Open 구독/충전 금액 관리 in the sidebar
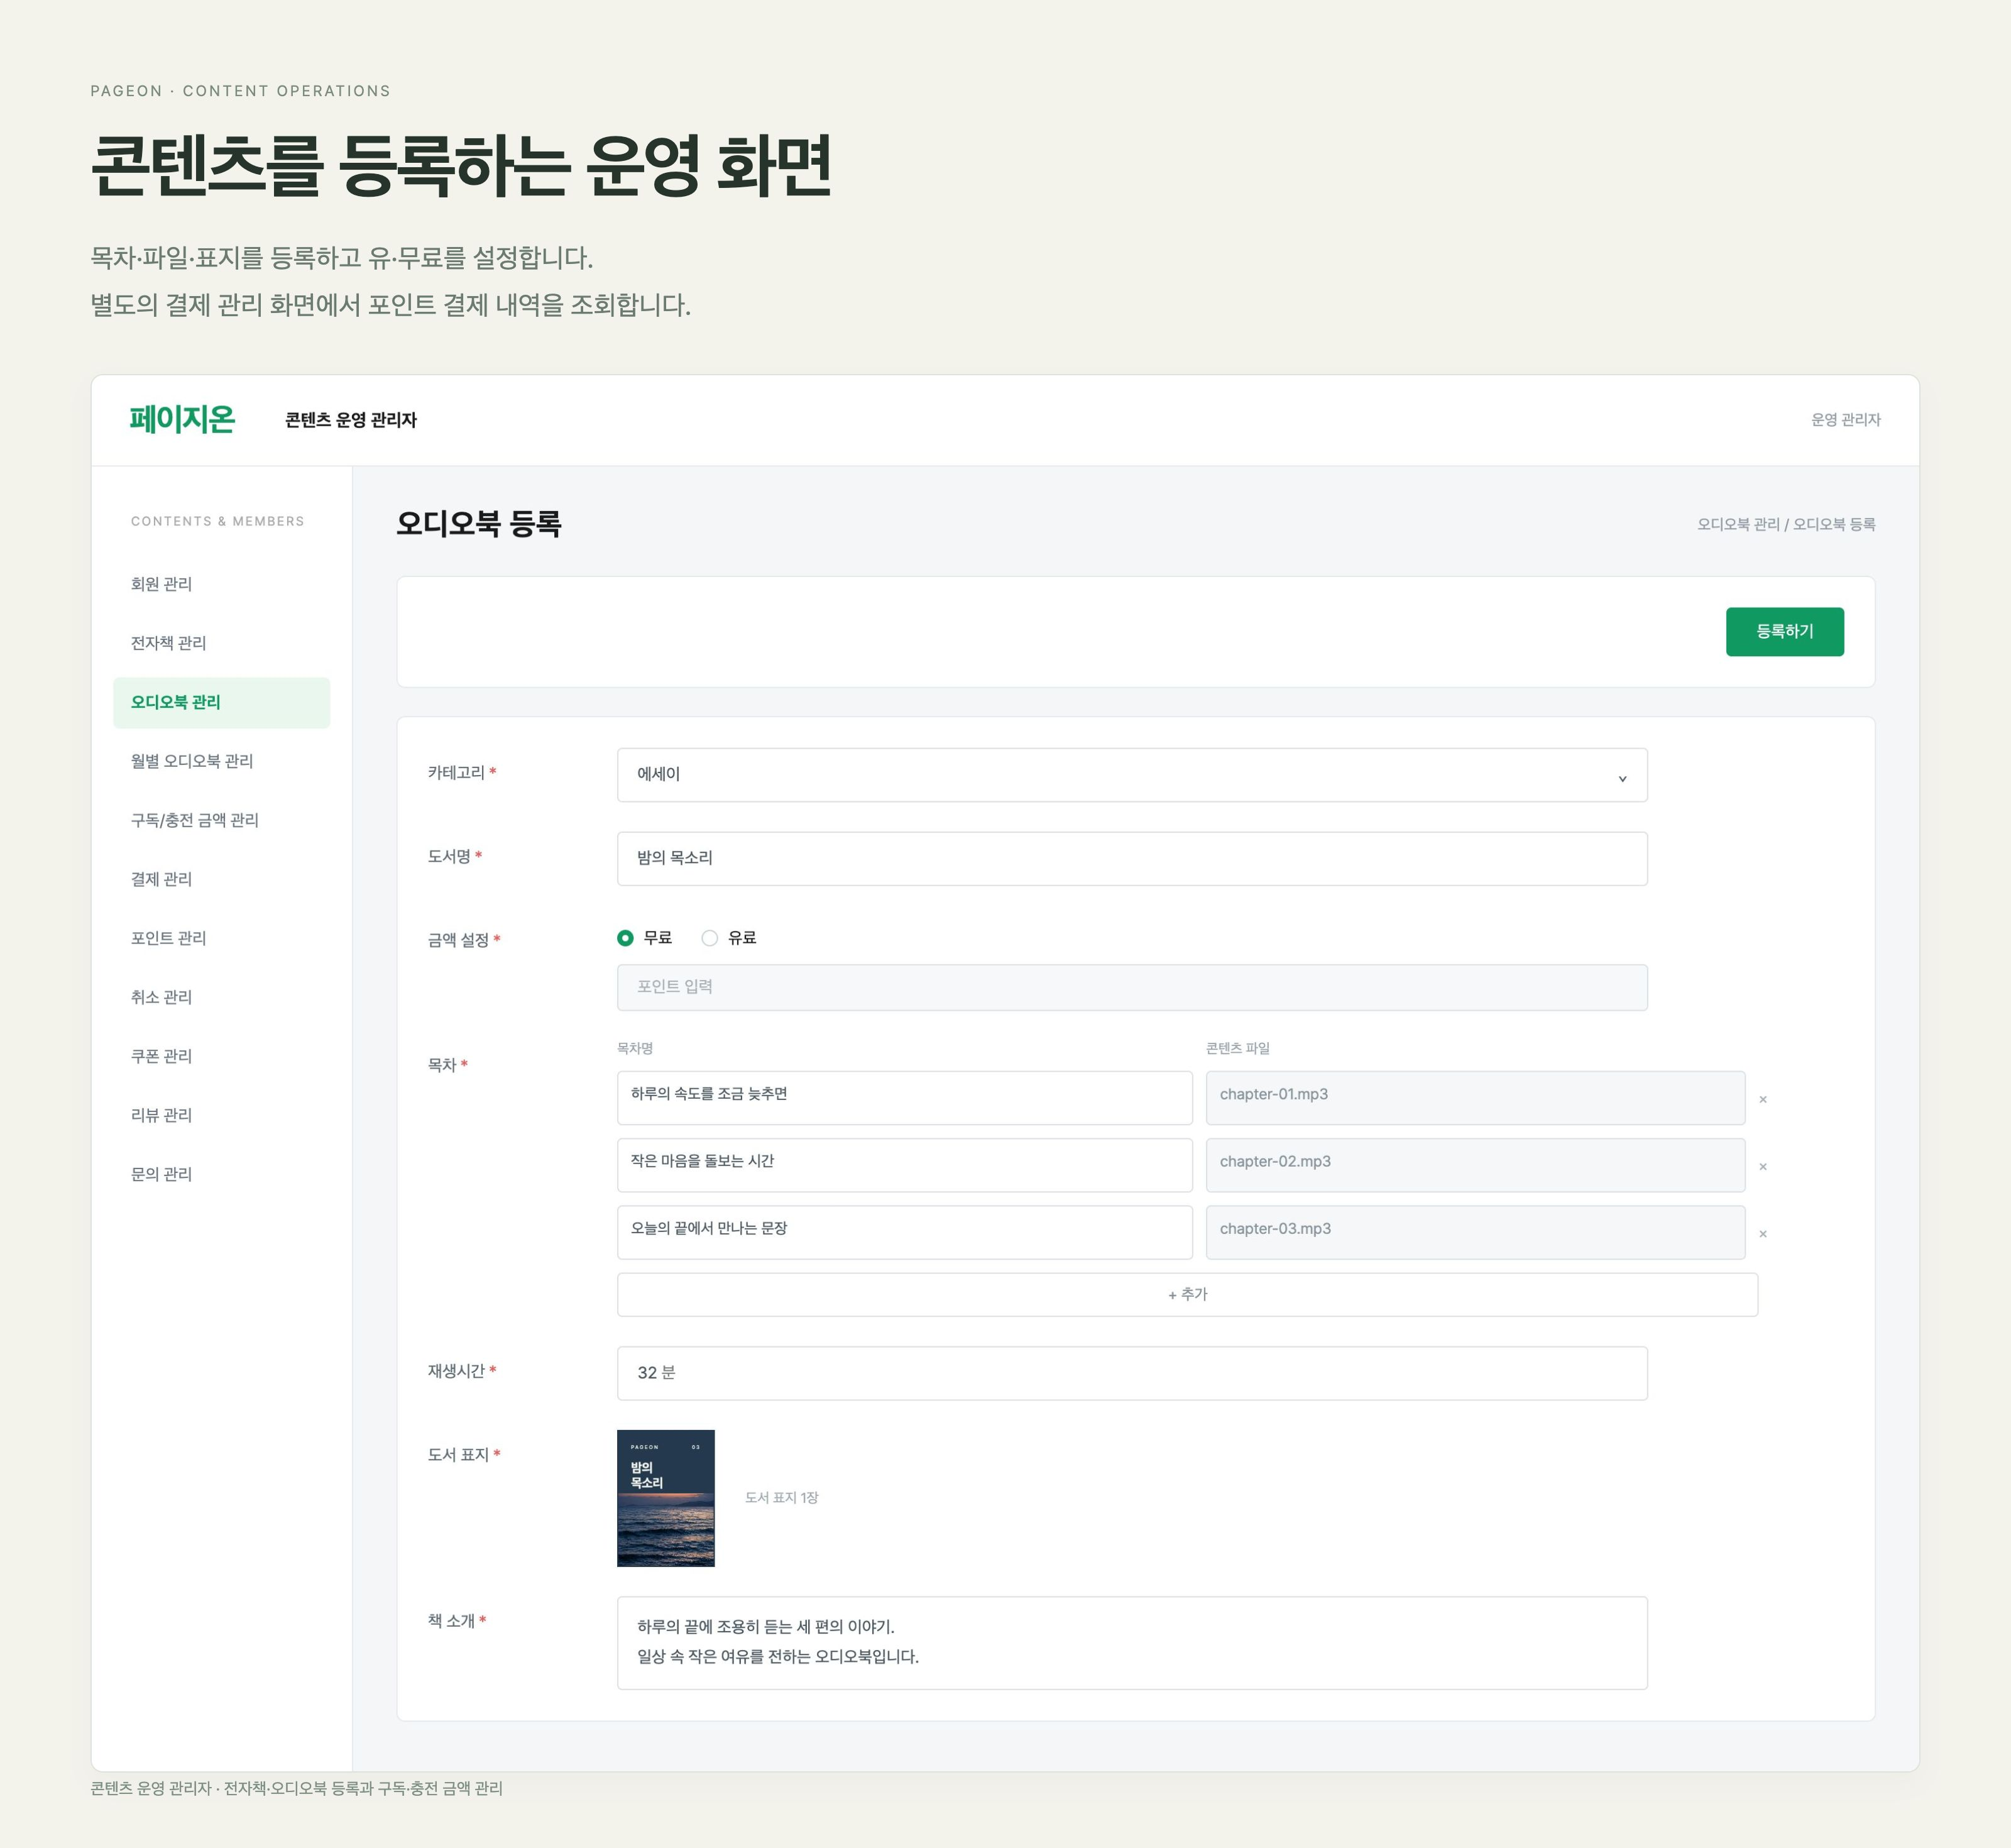 [x=221, y=820]
